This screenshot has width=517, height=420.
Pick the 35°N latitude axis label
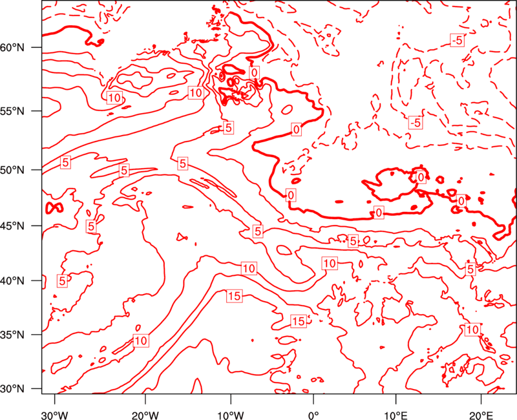coord(12,335)
